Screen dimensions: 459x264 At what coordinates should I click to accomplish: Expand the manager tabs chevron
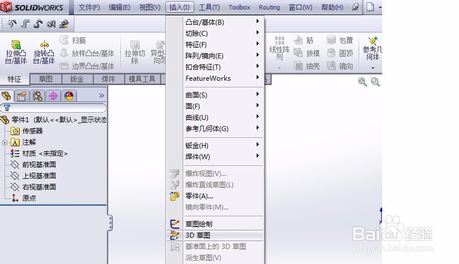coord(101,95)
